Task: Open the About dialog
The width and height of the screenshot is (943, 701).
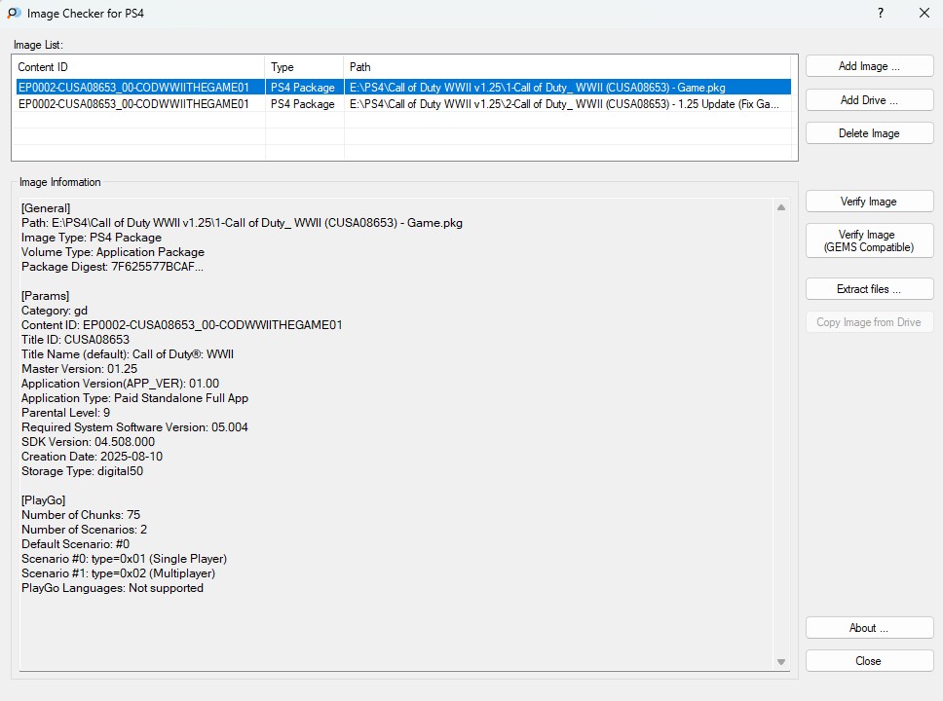Action: [x=869, y=628]
